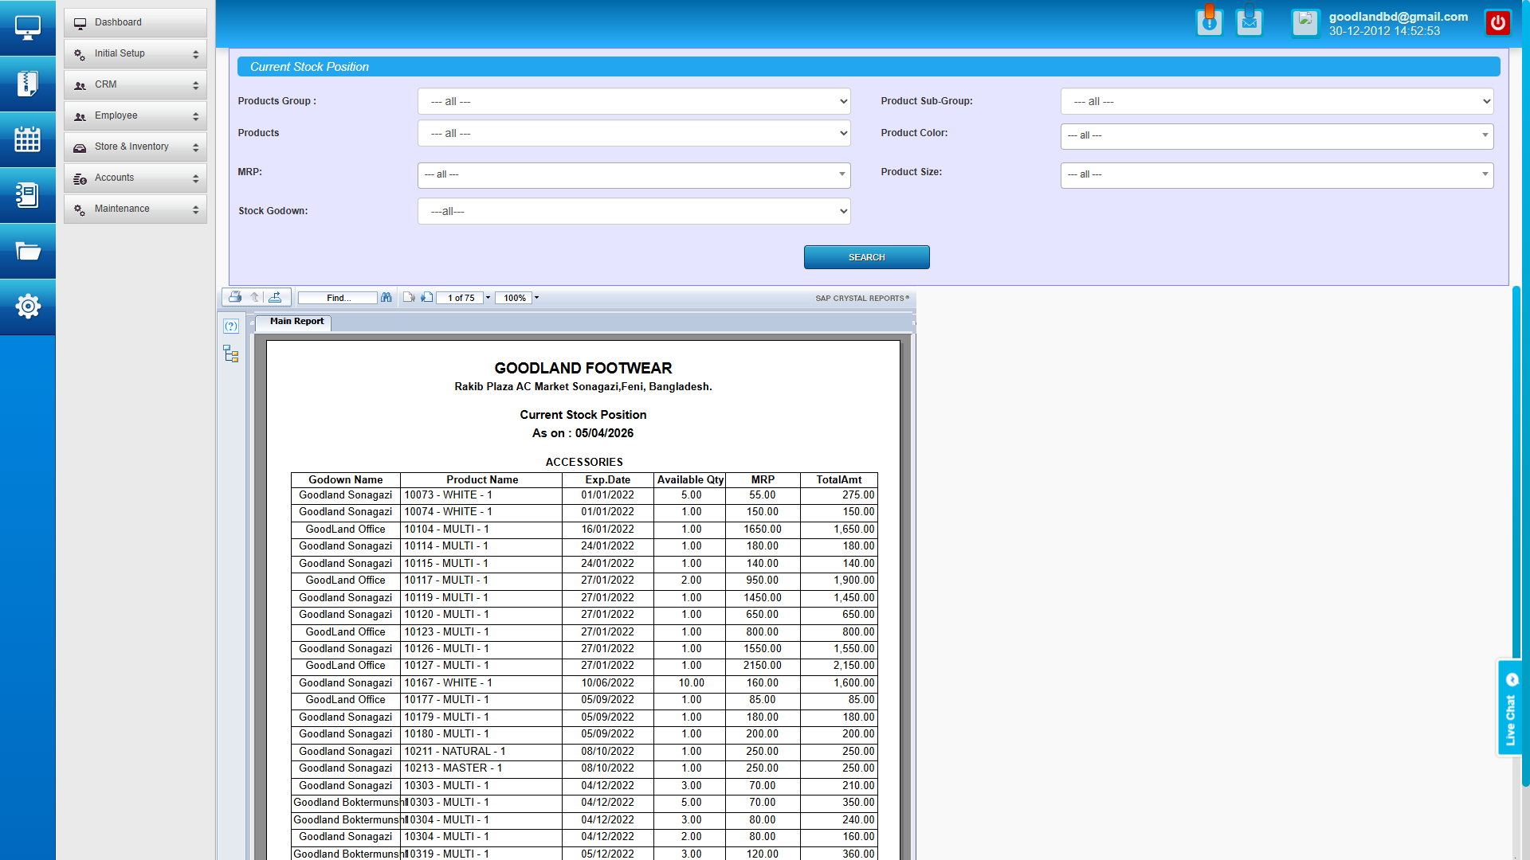Print the report using the printer icon
The image size is (1530, 860).
pyautogui.click(x=235, y=297)
